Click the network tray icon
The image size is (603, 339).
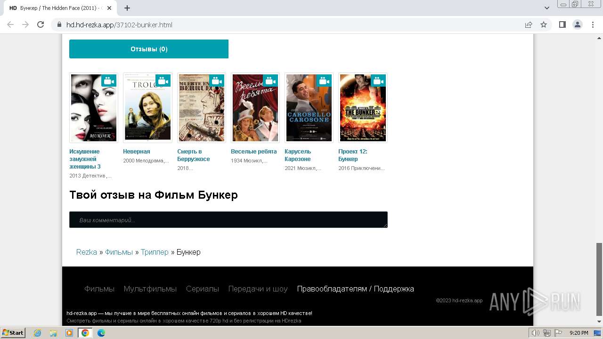[x=547, y=333]
